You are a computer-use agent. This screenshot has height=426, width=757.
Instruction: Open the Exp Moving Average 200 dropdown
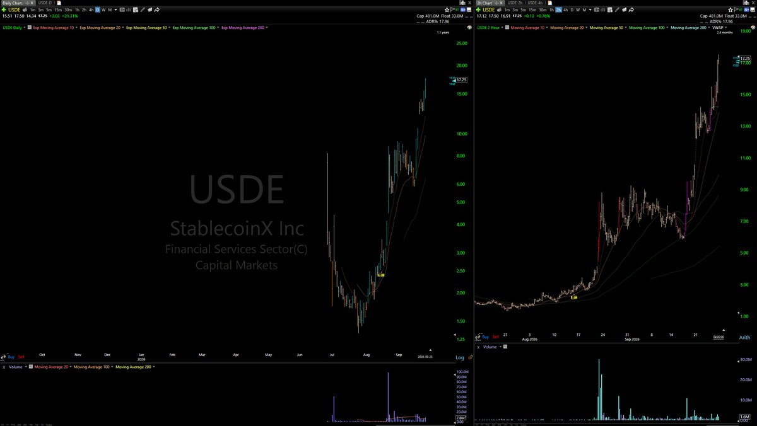tap(267, 28)
